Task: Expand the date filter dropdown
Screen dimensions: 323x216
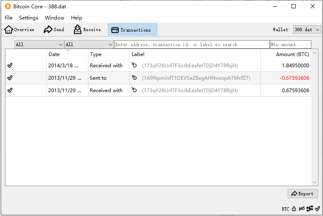Action: click(39, 44)
